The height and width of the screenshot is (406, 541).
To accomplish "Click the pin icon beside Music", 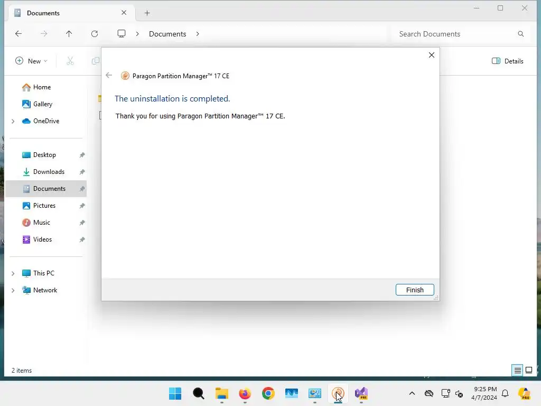I will (x=82, y=223).
